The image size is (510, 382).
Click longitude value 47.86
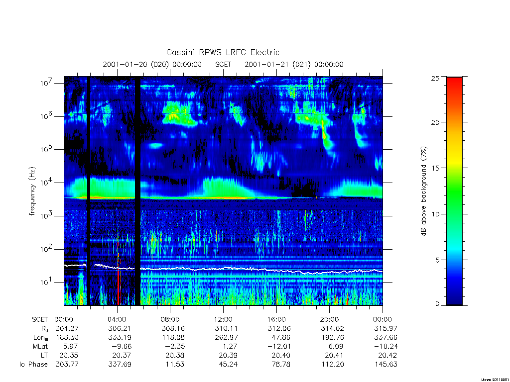pyautogui.click(x=281, y=338)
